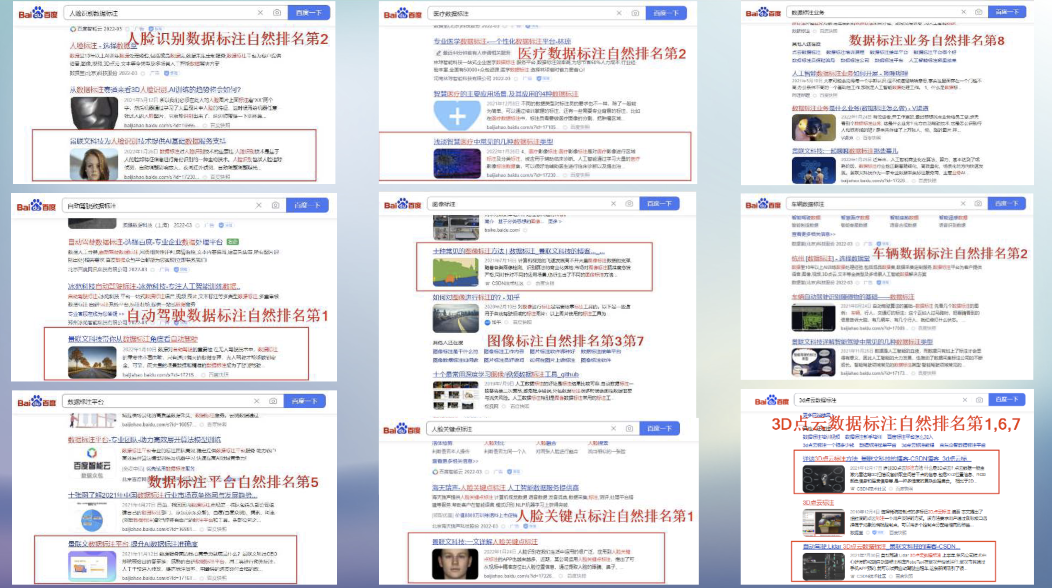The width and height of the screenshot is (1052, 588).
Task: Click Baidu logo beside 图像标注 search box
Action: [x=402, y=204]
